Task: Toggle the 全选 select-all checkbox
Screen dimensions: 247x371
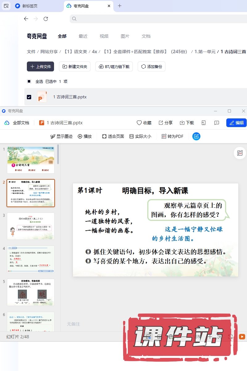Action: point(29,82)
